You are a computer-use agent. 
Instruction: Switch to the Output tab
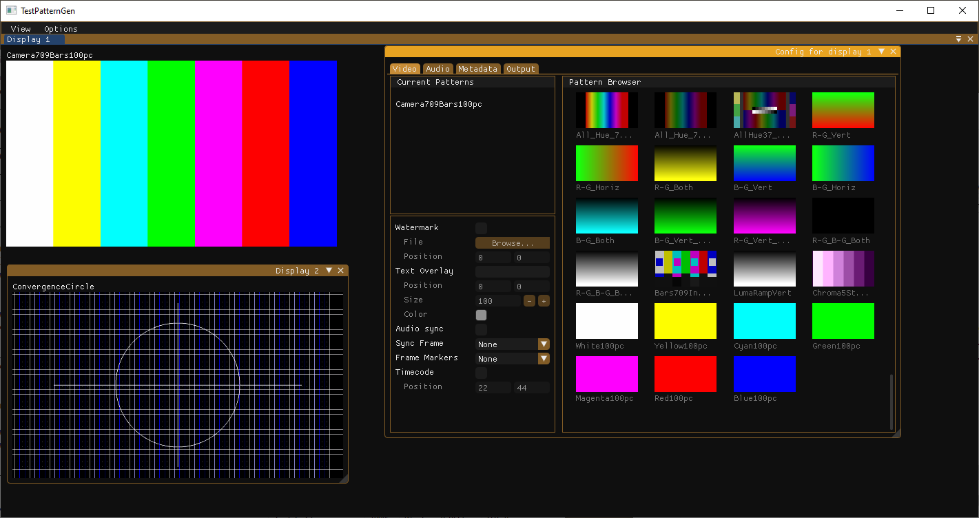click(x=520, y=69)
